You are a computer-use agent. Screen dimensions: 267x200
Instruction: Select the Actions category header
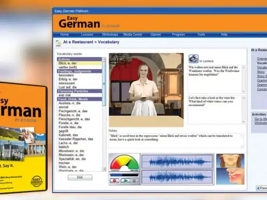pos(79,59)
